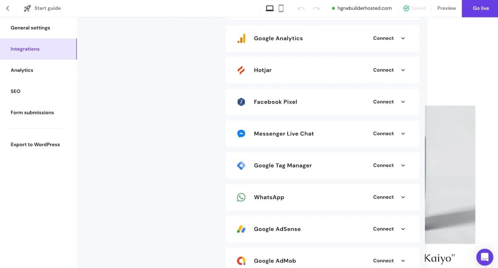498x268 pixels.
Task: Connect Google AdMob integration
Action: (x=383, y=261)
